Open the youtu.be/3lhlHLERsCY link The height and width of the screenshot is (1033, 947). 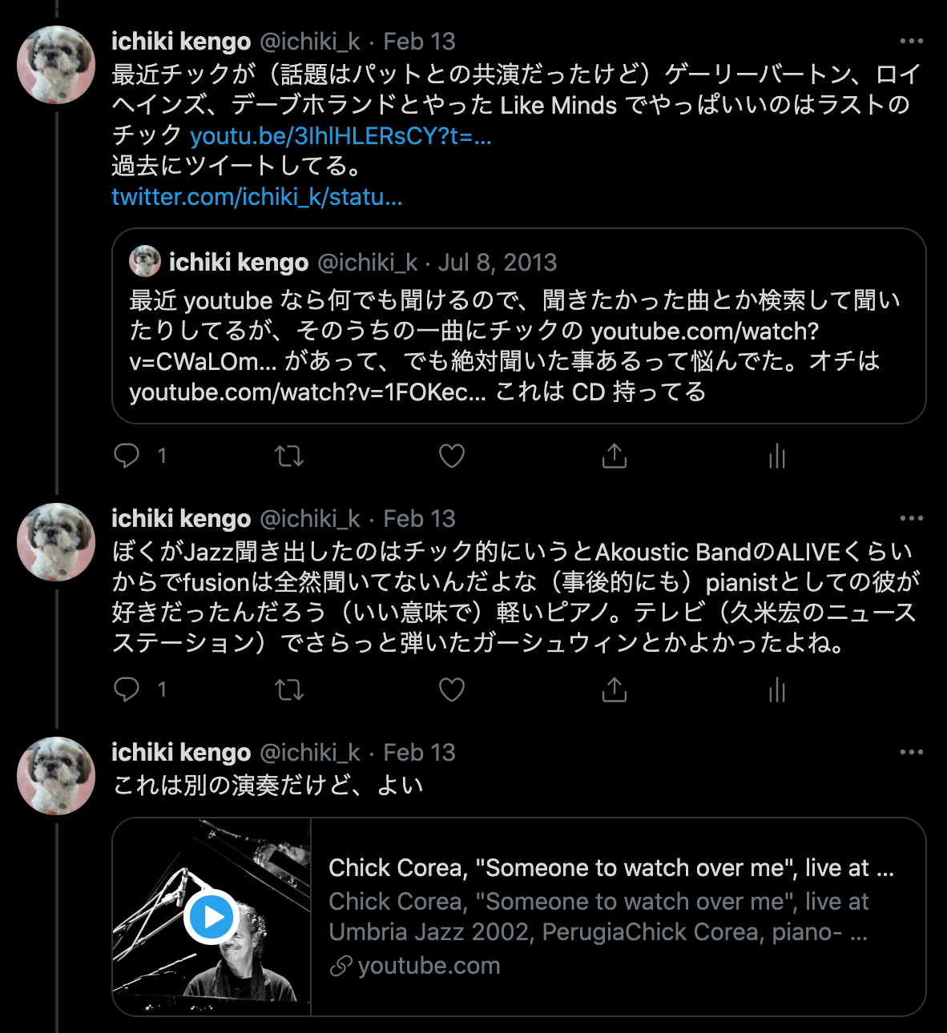pos(341,136)
